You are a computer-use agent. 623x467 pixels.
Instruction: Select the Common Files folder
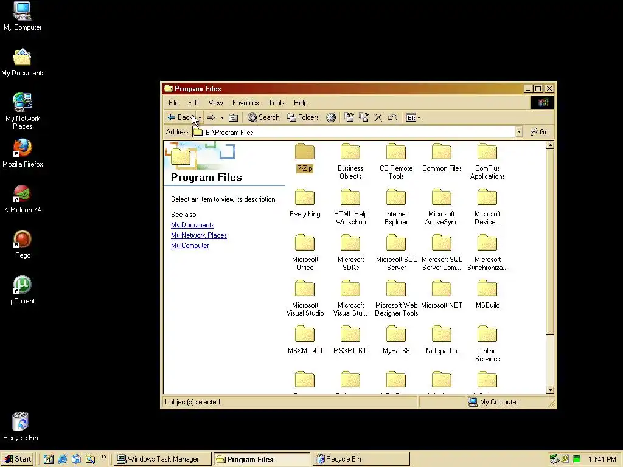(x=442, y=157)
